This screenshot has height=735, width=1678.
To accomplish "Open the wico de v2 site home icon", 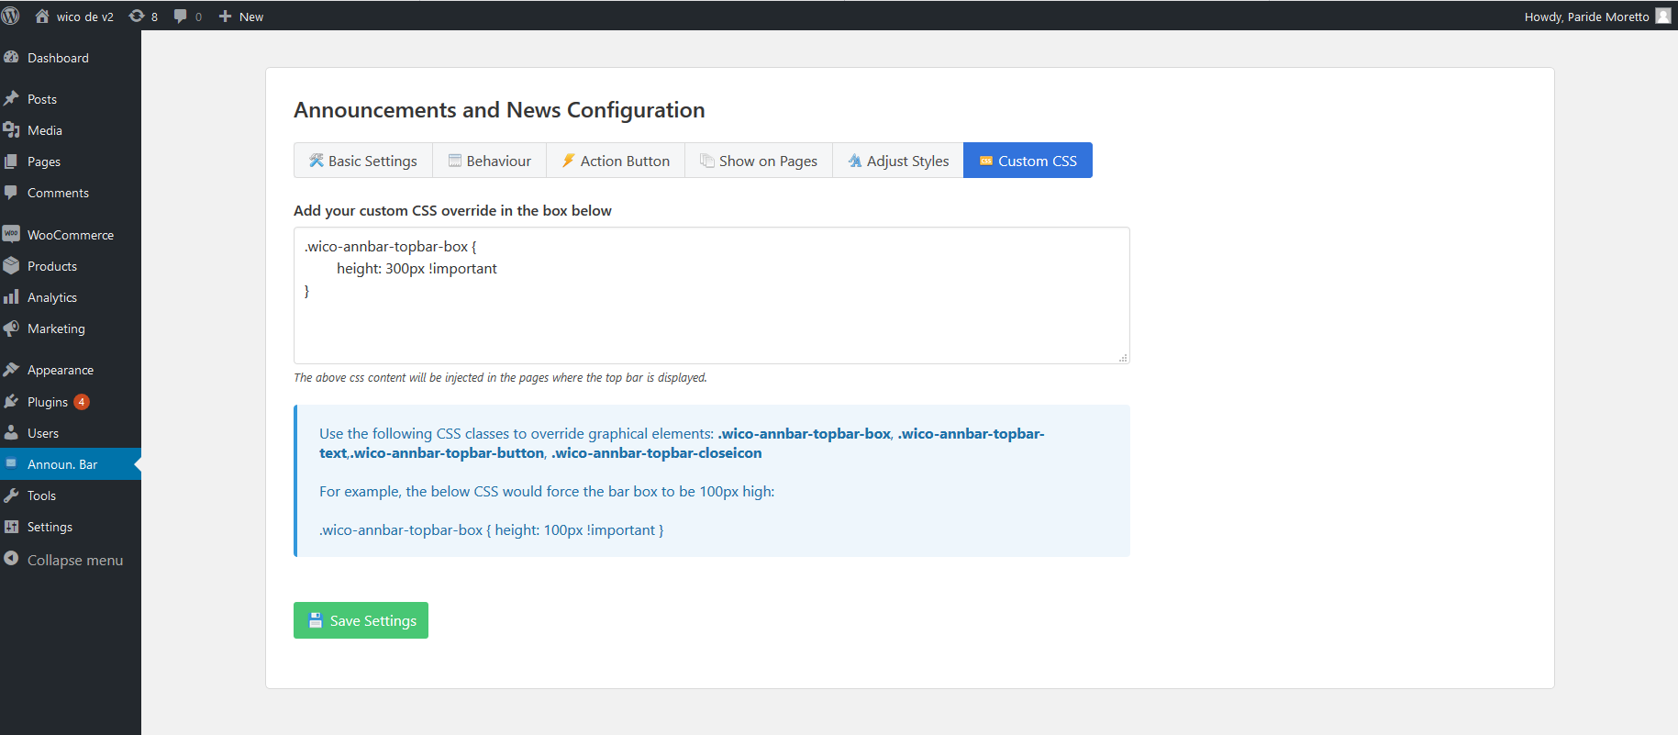I will (42, 16).
